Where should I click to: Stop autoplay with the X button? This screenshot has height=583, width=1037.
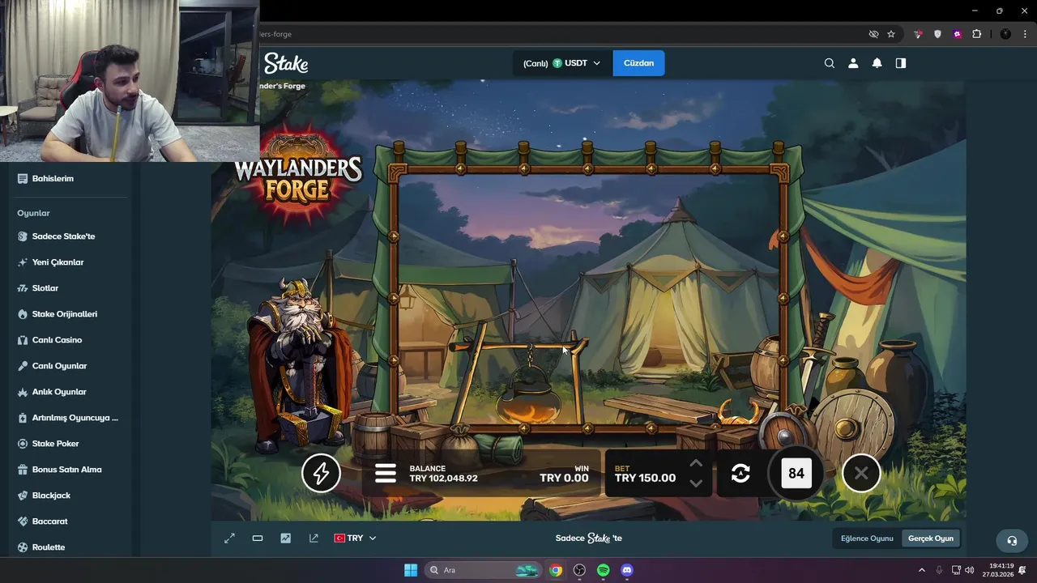(861, 473)
